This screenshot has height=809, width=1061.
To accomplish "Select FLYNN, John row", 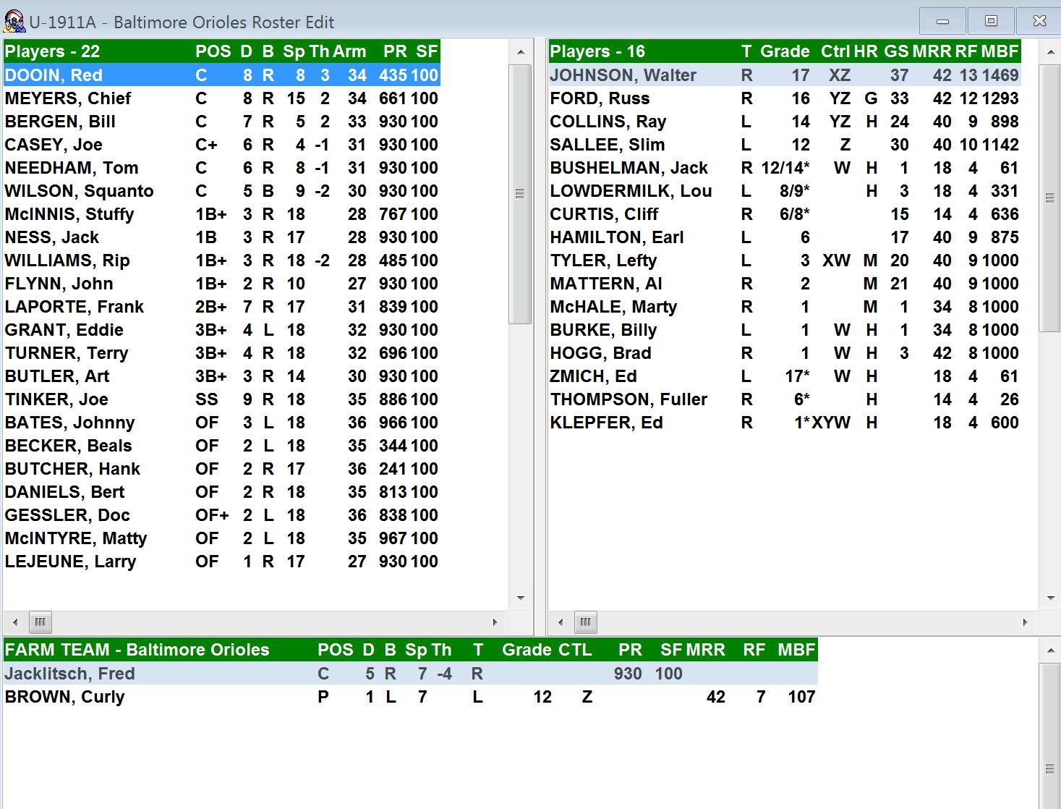I will point(221,284).
